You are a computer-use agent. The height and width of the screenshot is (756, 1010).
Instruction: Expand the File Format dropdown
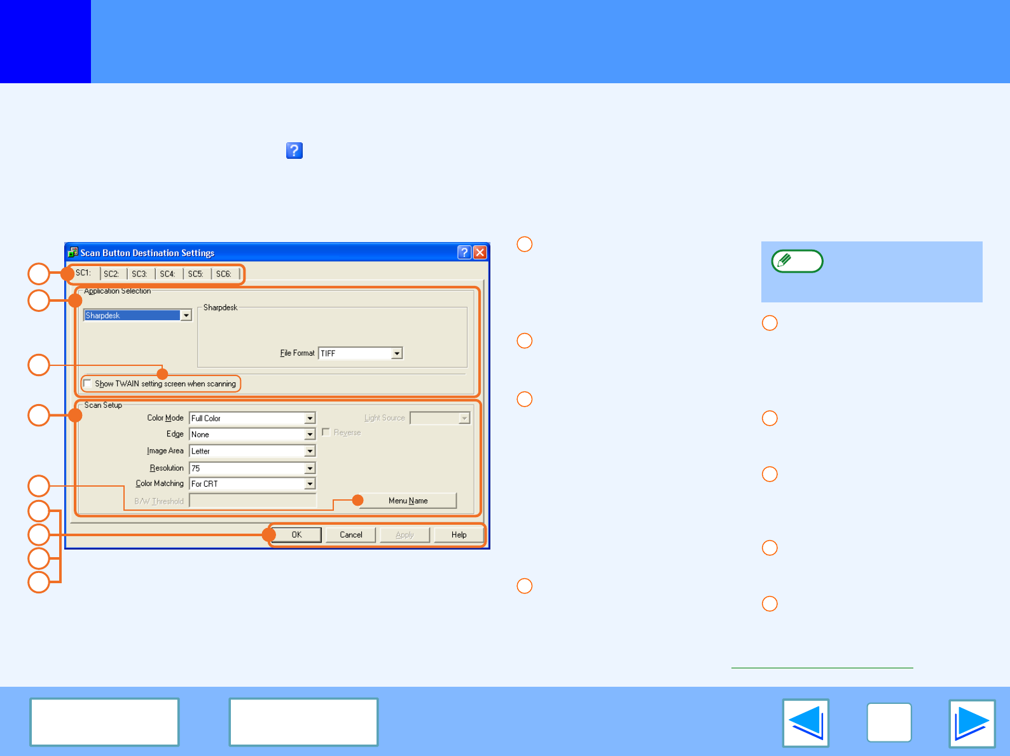[397, 353]
